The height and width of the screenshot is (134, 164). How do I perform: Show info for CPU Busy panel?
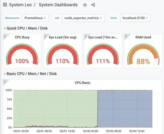5,36
